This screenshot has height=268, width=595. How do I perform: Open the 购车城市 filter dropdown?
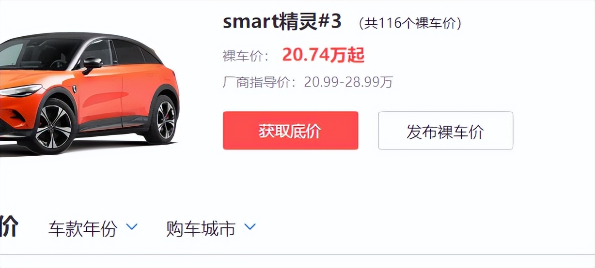tap(201, 228)
